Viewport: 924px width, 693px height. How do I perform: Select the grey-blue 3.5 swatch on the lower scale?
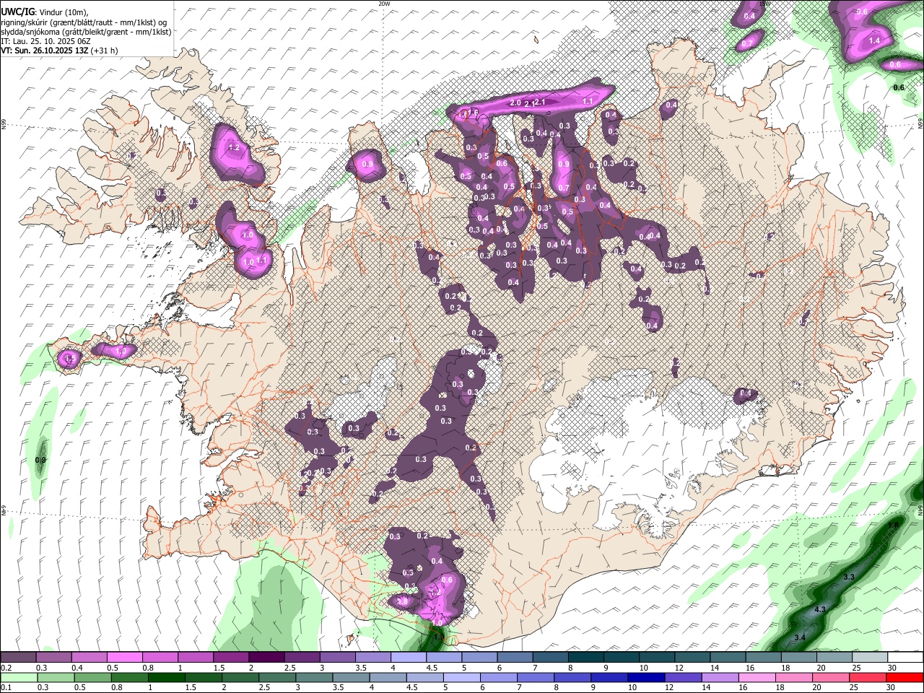[352, 677]
